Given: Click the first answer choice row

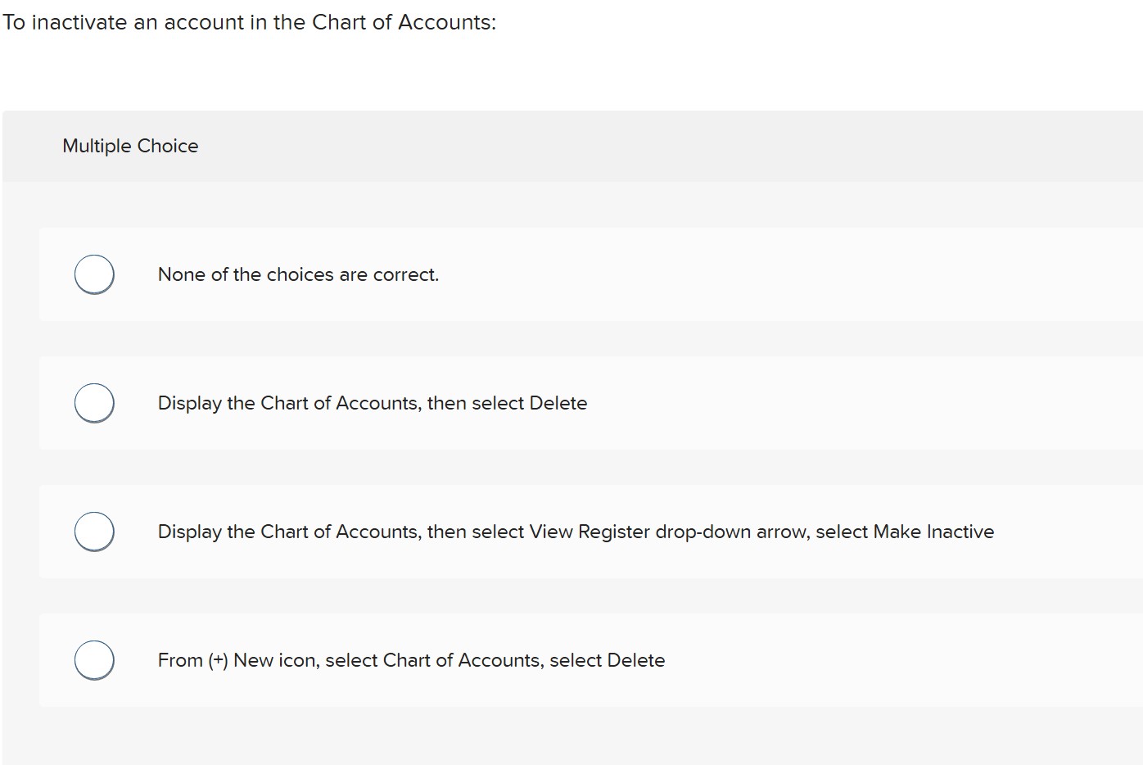Looking at the screenshot, I should tap(573, 274).
